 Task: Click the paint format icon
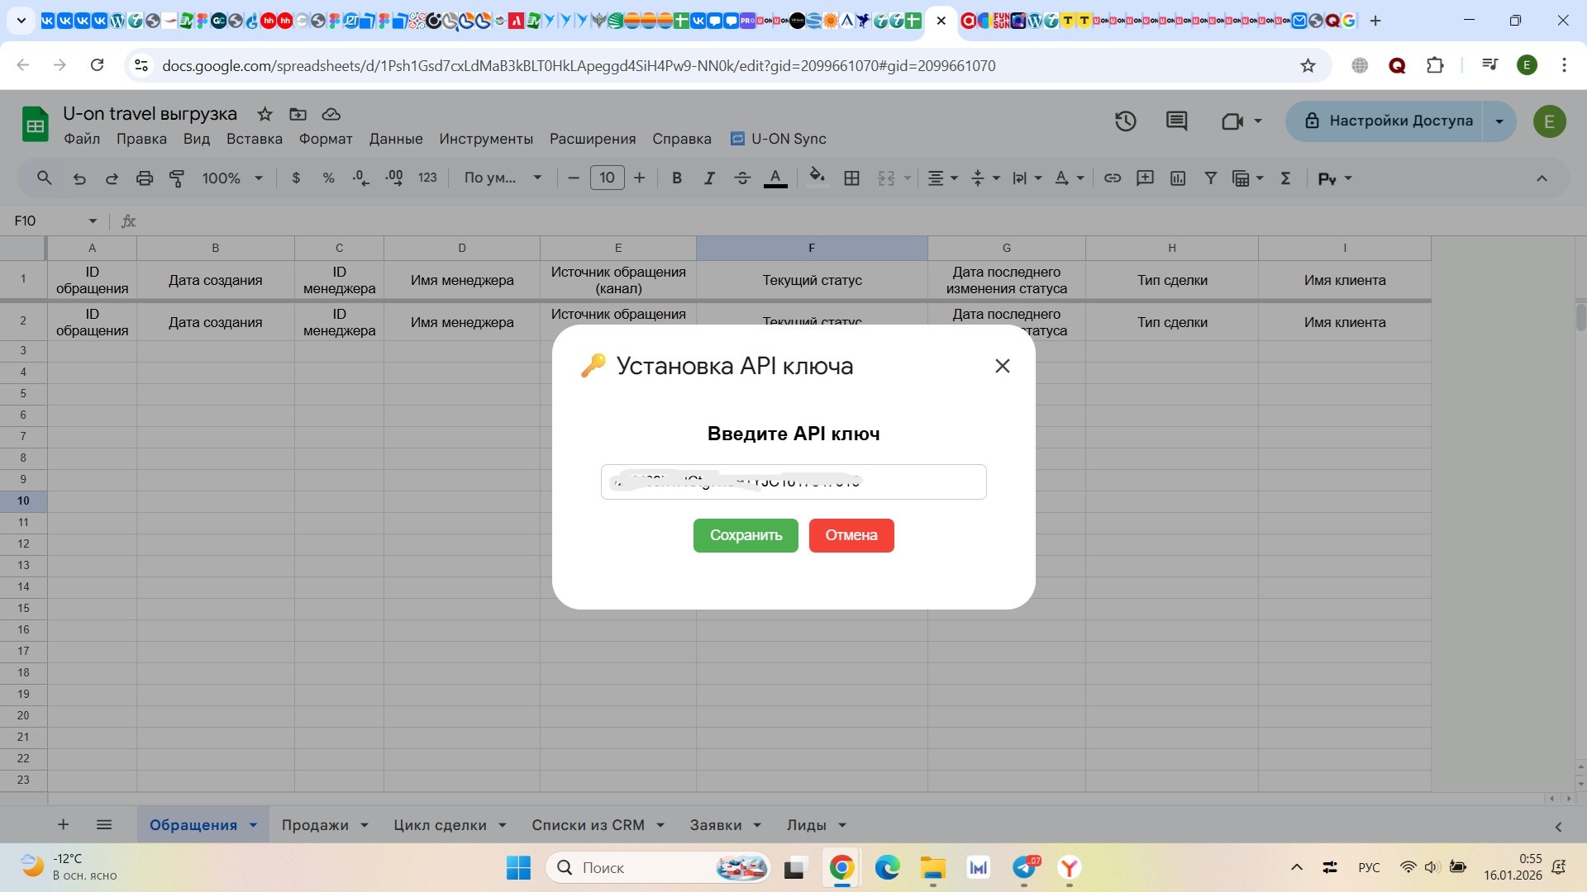point(177,178)
